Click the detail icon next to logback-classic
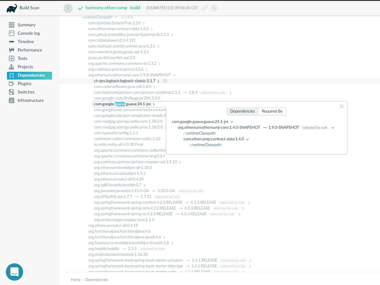The width and height of the screenshot is (380, 285). click(x=165, y=81)
